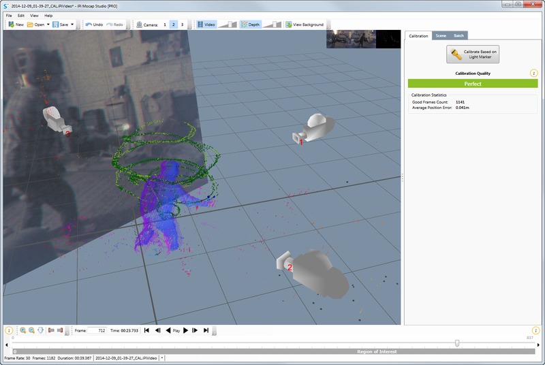Expand the playback toolbar overflow arrow
The width and height of the screenshot is (545, 365).
214,331
